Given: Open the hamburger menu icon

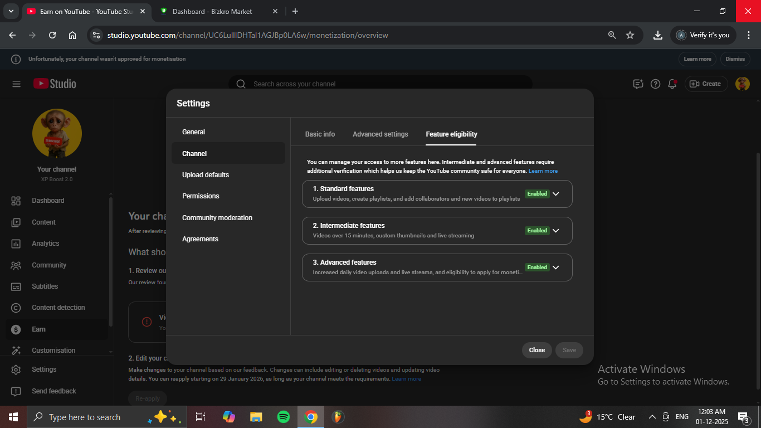Looking at the screenshot, I should [16, 84].
